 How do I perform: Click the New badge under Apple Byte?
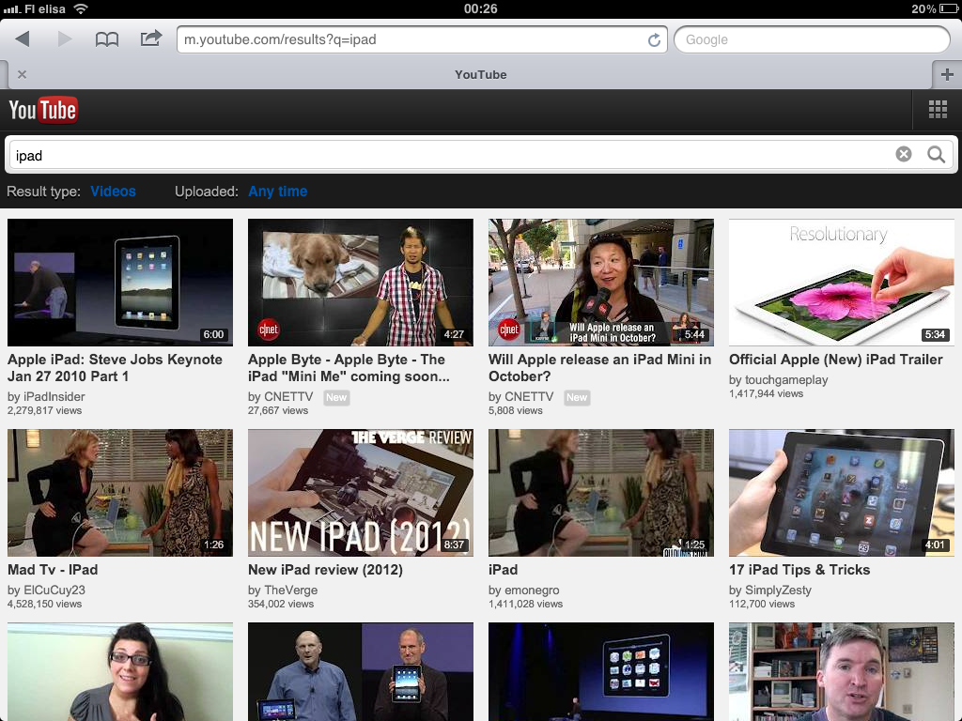336,397
